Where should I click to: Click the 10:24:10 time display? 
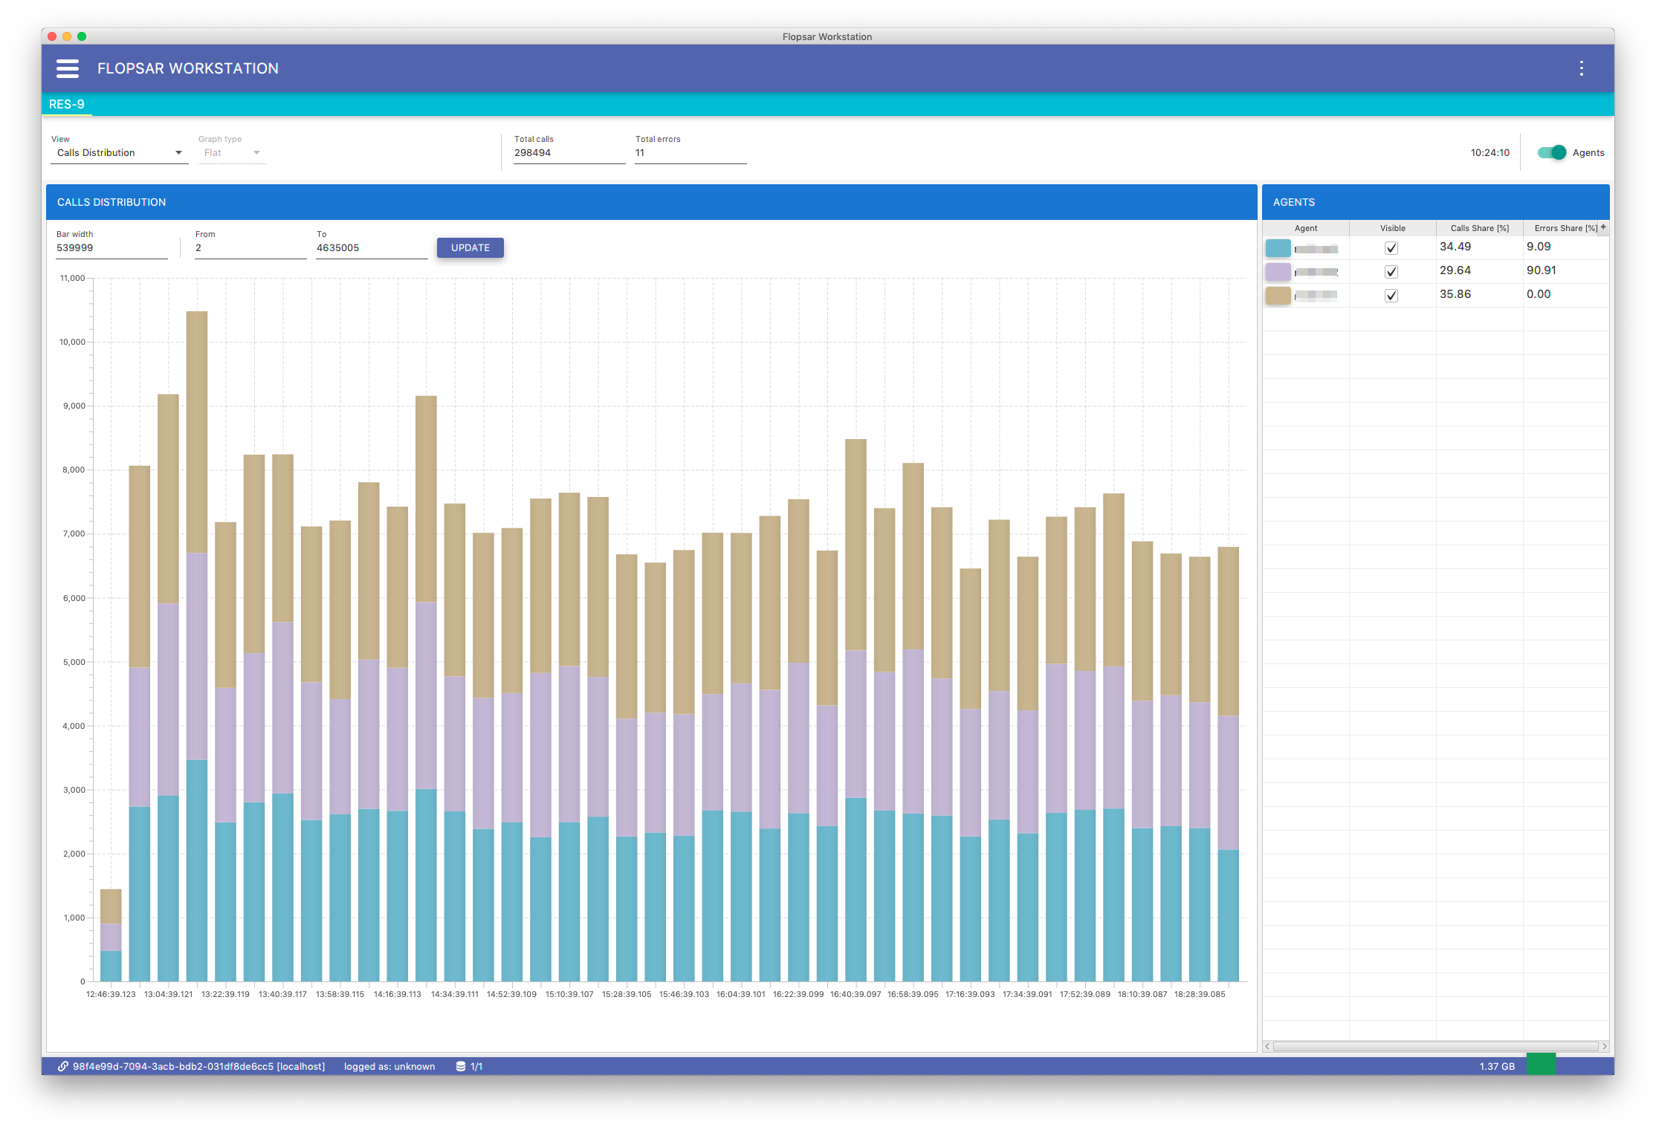1490,153
